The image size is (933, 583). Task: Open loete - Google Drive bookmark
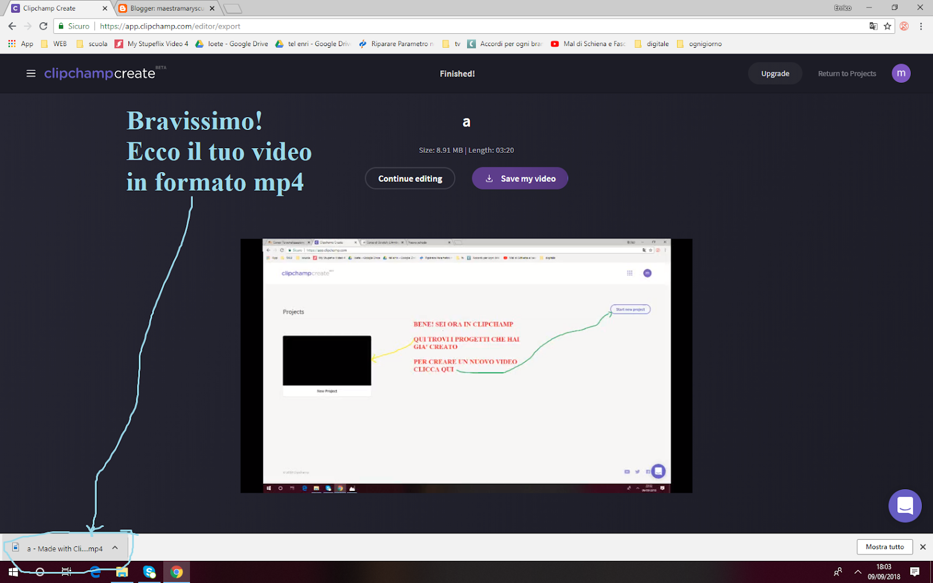pos(232,44)
